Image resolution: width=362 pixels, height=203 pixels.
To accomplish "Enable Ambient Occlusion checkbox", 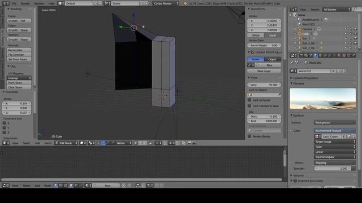I will [x=295, y=181].
